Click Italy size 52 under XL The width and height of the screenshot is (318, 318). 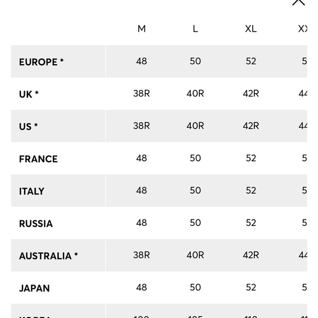tap(251, 190)
